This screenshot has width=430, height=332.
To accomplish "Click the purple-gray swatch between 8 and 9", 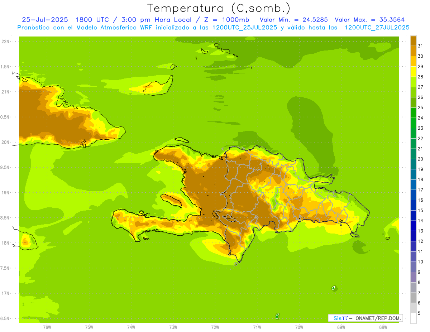I will [413, 277].
